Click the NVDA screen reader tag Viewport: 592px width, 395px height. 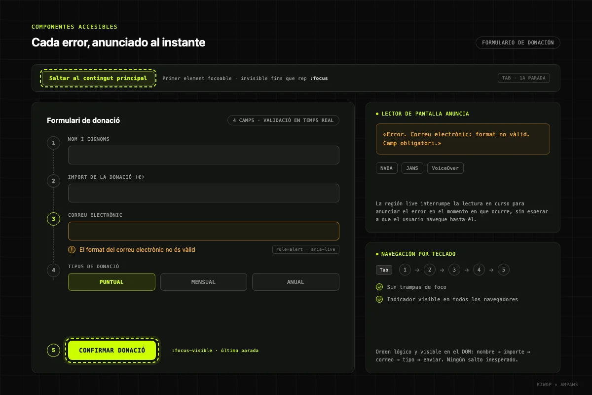click(x=386, y=168)
